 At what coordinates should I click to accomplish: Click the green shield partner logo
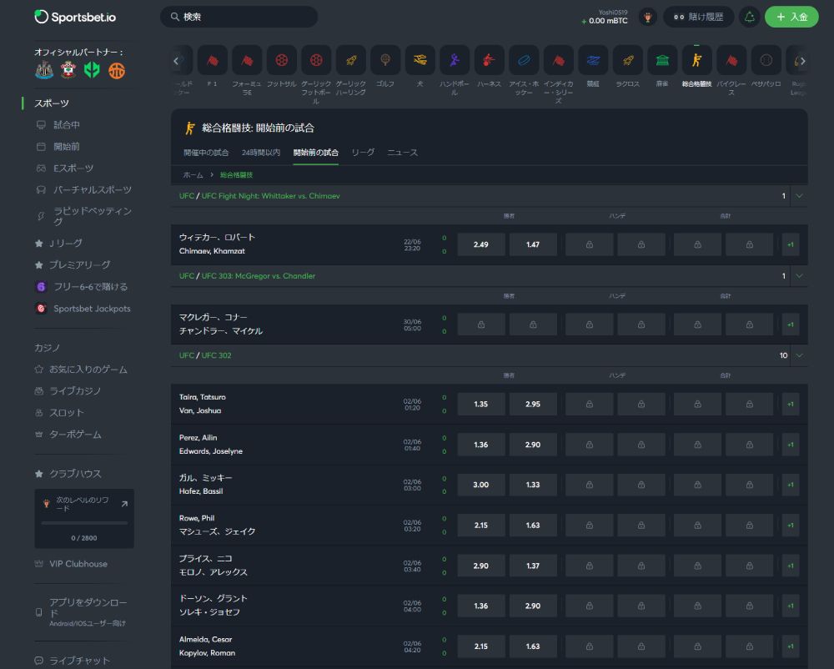pyautogui.click(x=92, y=70)
